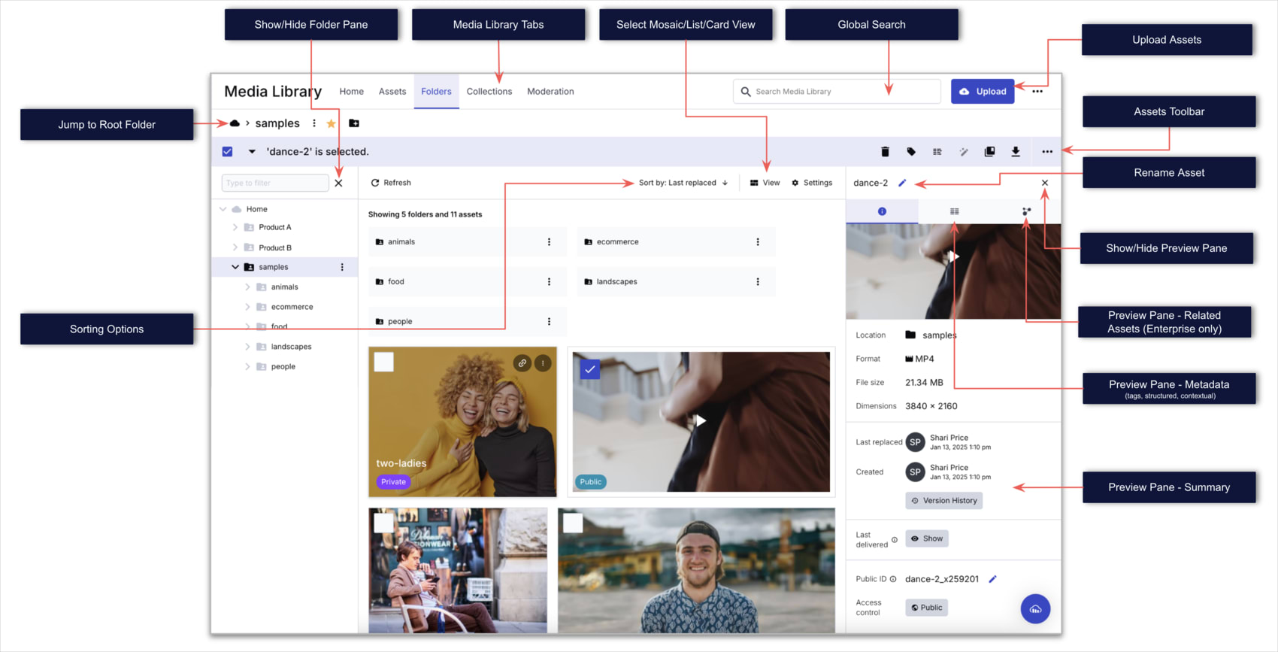Open the Moderation tab
The width and height of the screenshot is (1278, 652).
tap(550, 92)
